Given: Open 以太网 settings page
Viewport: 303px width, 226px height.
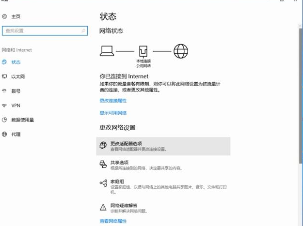Looking at the screenshot, I should click(18, 77).
